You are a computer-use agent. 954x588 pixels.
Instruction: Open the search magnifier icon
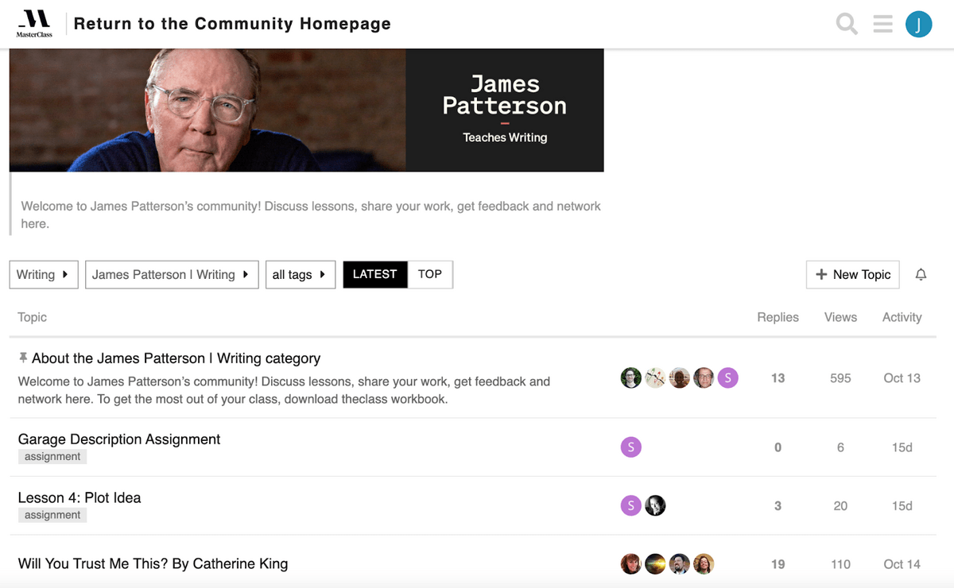(847, 24)
